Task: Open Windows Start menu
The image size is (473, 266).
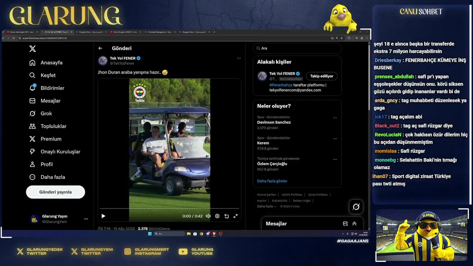Action: [150, 234]
